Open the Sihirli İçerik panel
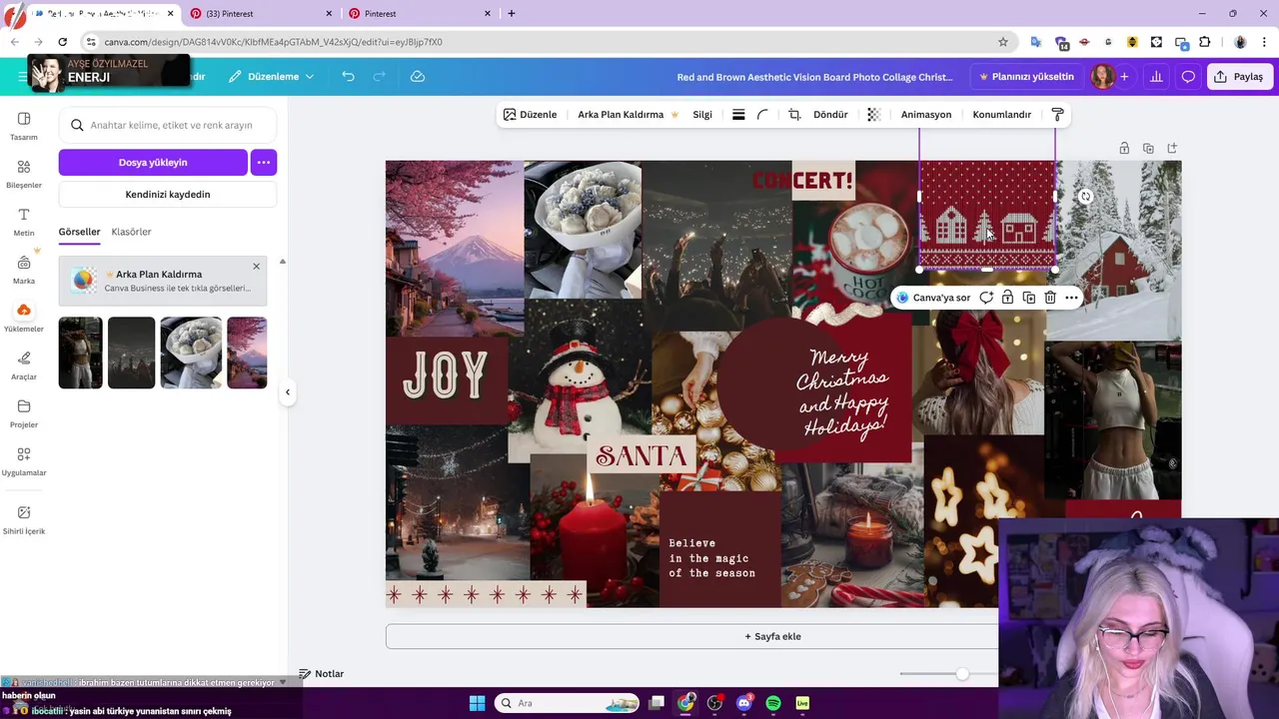The image size is (1279, 719). [x=24, y=519]
